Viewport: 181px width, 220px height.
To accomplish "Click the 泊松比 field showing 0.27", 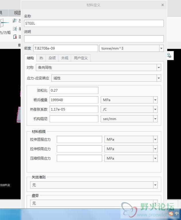I will [x=74, y=90].
